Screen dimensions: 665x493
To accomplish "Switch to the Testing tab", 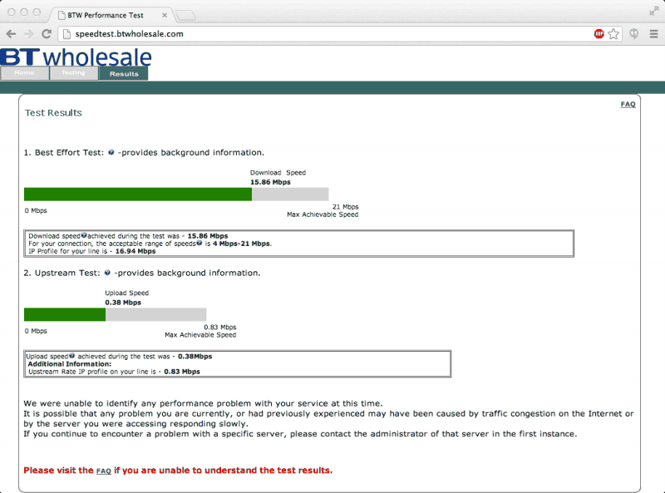I will [74, 73].
